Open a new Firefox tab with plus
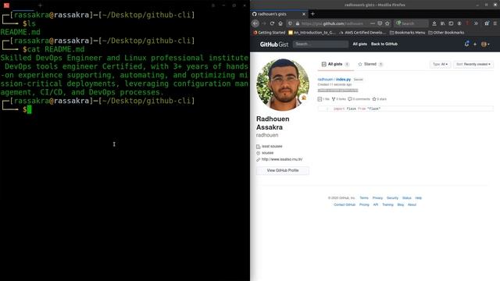The image size is (500, 281). click(x=312, y=14)
